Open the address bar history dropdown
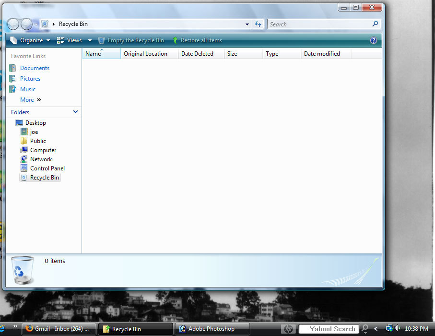The image size is (435, 336). point(247,24)
